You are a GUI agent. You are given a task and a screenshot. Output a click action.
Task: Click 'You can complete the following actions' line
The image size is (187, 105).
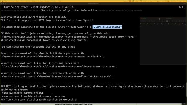38,47
